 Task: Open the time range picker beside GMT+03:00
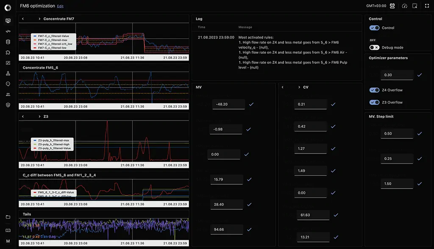click(x=392, y=6)
